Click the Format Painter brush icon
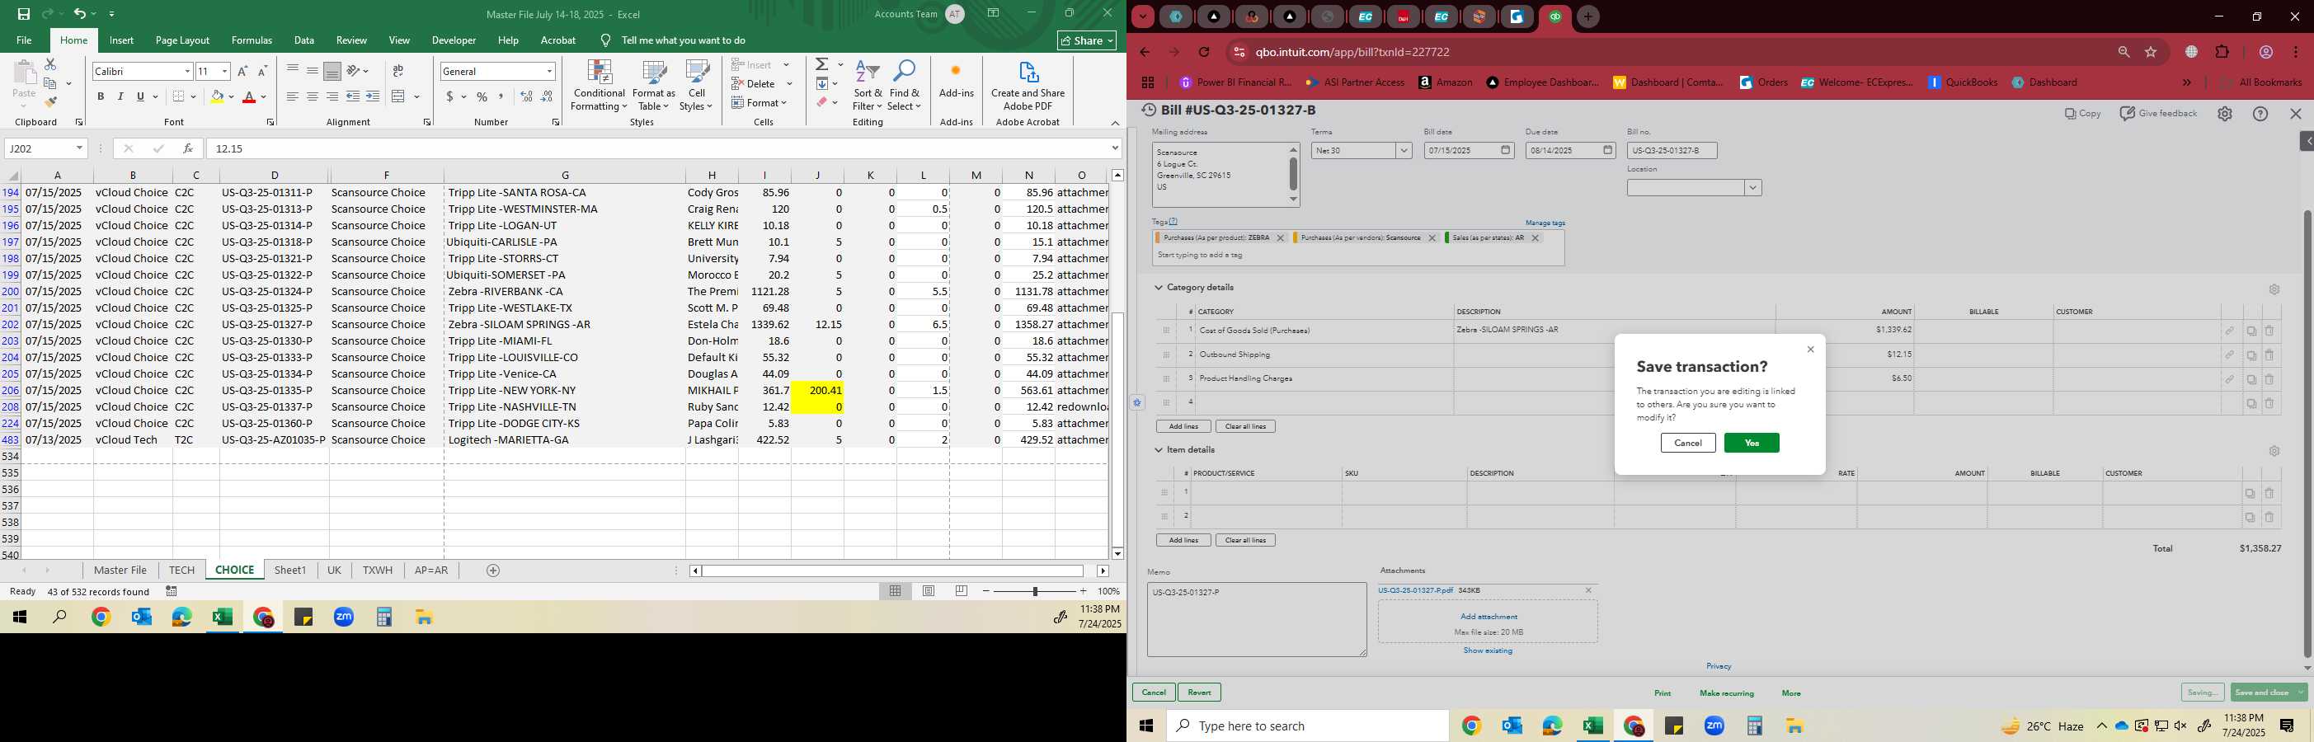This screenshot has height=742, width=2314. [x=50, y=102]
